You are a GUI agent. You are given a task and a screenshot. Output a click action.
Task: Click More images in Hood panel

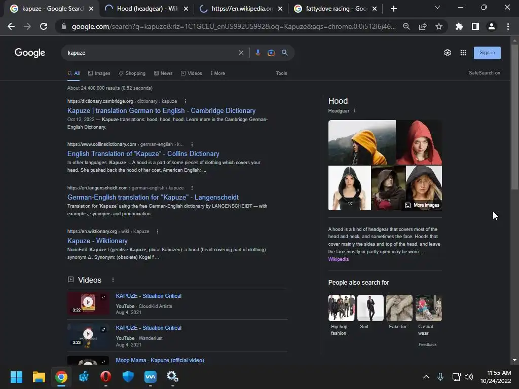click(x=422, y=206)
